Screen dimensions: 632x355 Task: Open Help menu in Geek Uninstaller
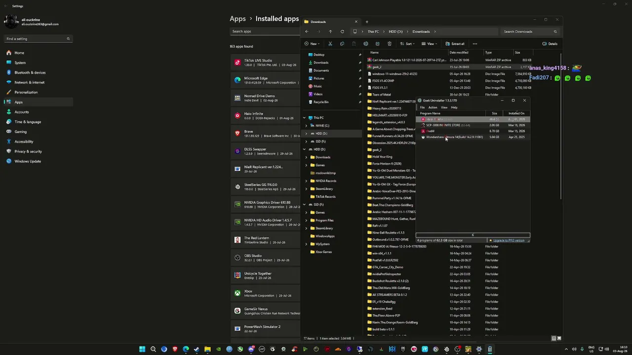click(x=454, y=107)
